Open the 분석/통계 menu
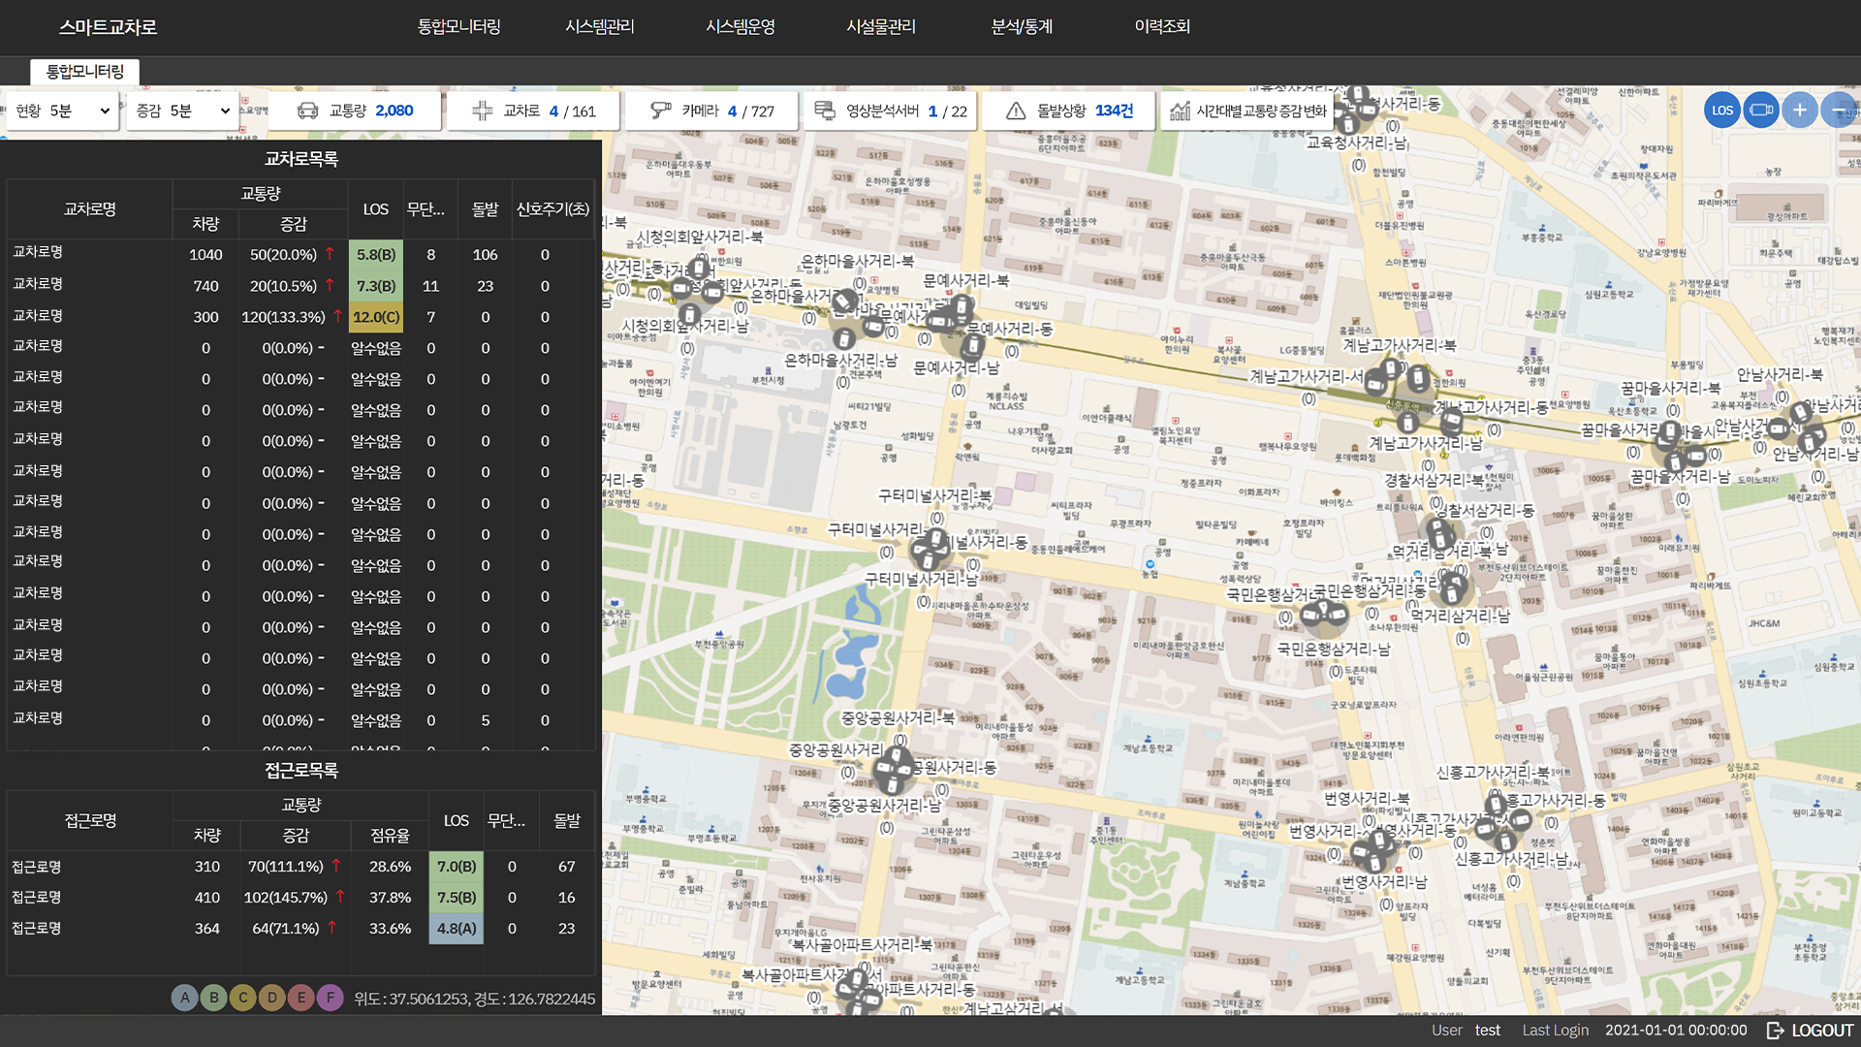The height and width of the screenshot is (1047, 1861). 1022,26
